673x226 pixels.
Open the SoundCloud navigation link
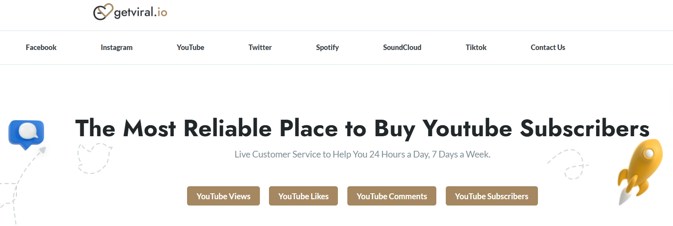(402, 47)
